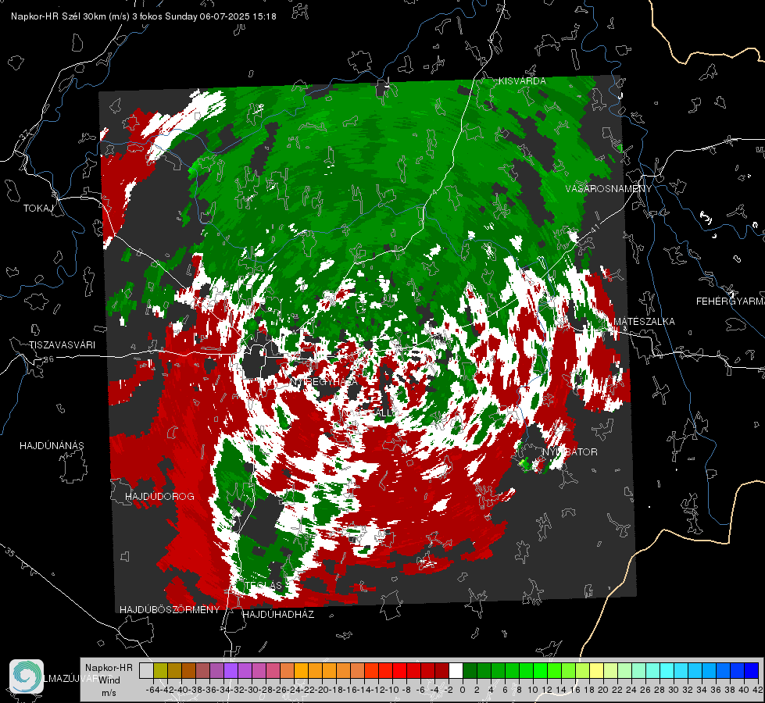Click the VÁSÁROSNAMÉNY city label
This screenshot has height=703, width=765.
[x=609, y=188]
